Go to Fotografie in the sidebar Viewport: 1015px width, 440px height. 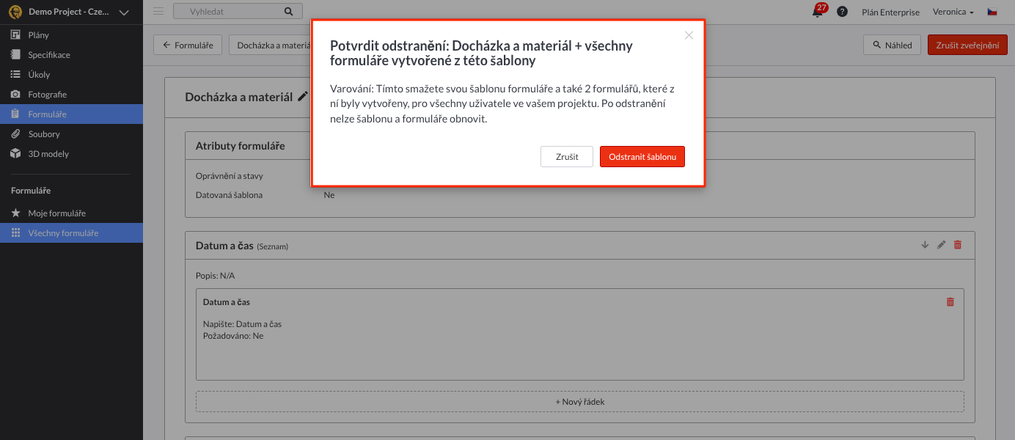tap(47, 95)
